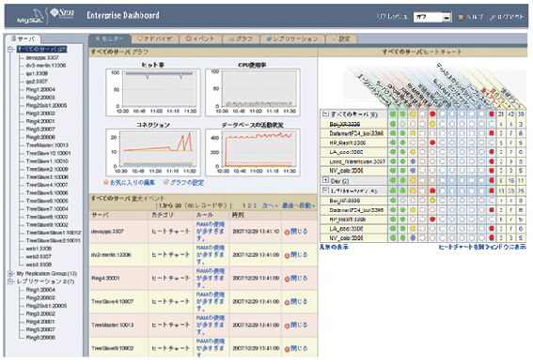Switch to the イベント tab

point(200,39)
